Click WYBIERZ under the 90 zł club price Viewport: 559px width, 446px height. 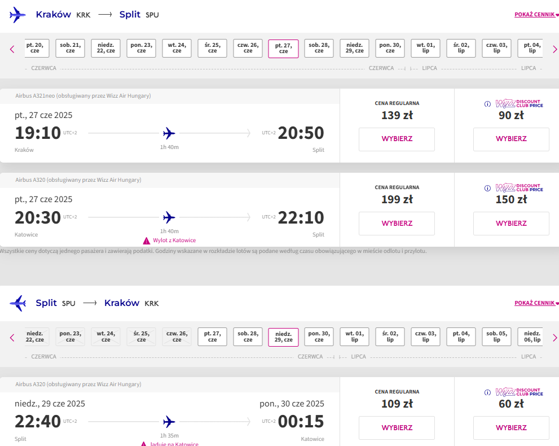511,139
